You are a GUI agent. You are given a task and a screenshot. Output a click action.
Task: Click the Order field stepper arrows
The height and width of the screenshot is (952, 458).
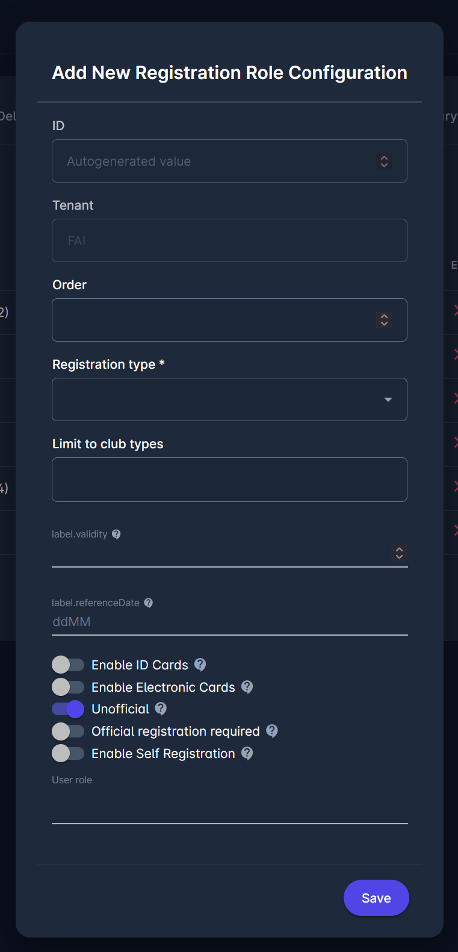(x=384, y=320)
